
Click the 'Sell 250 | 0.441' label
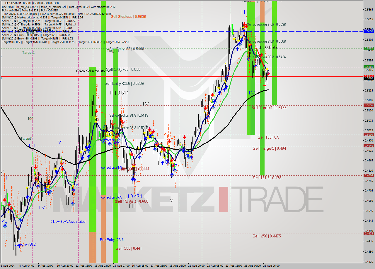click(x=129, y=249)
